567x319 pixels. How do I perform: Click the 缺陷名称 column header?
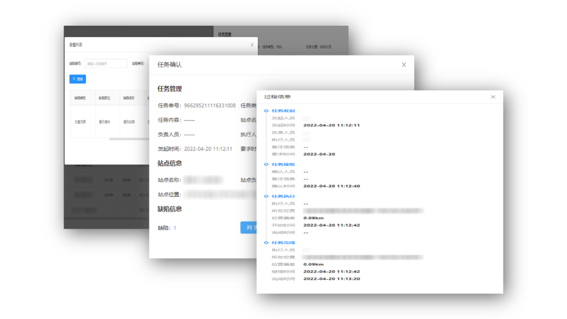pyautogui.click(x=129, y=98)
